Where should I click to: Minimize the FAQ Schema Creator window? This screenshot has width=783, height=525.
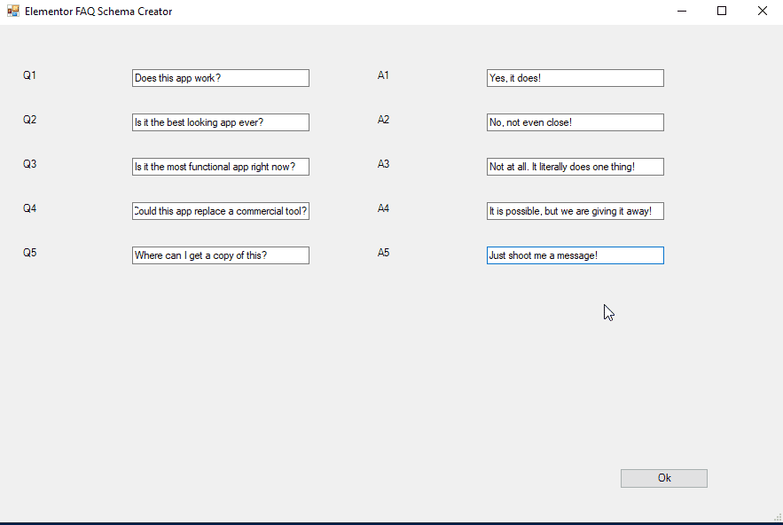682,12
